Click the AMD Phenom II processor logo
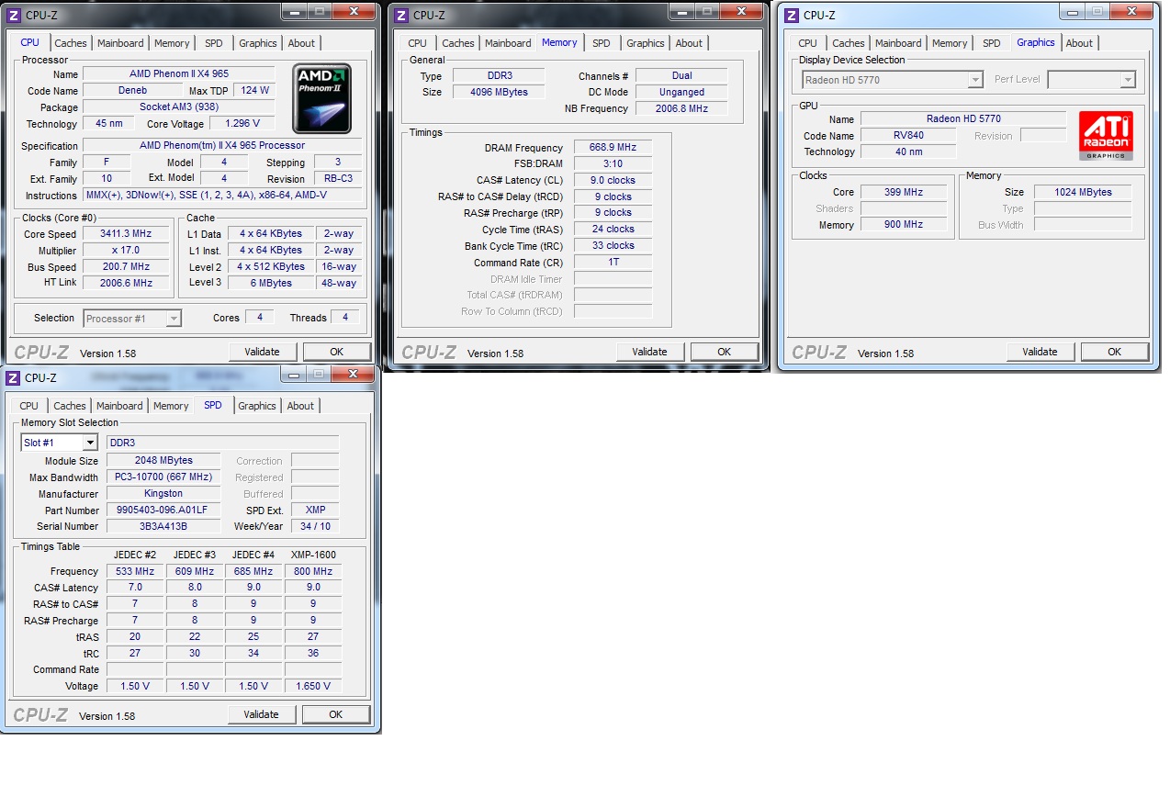1170x808 pixels. tap(321, 98)
